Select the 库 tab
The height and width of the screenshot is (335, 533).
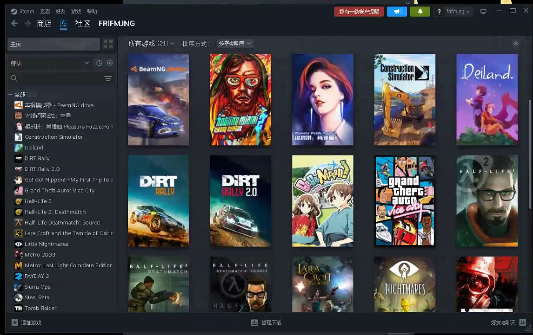(x=64, y=23)
